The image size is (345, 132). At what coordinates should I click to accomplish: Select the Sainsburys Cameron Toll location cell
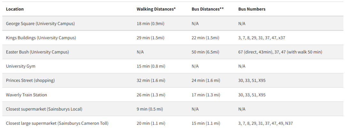tap(57, 123)
